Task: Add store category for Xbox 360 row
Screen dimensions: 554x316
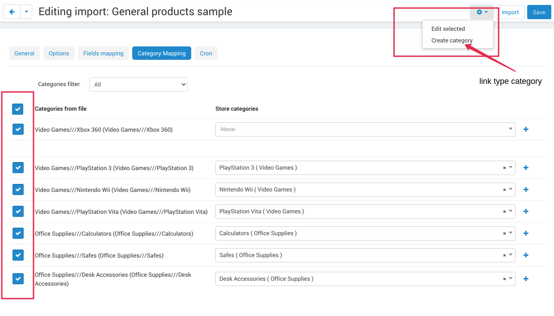Action: point(526,129)
